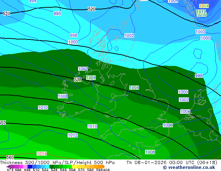Click the magenta legend swatch at 486

click(21, 166)
